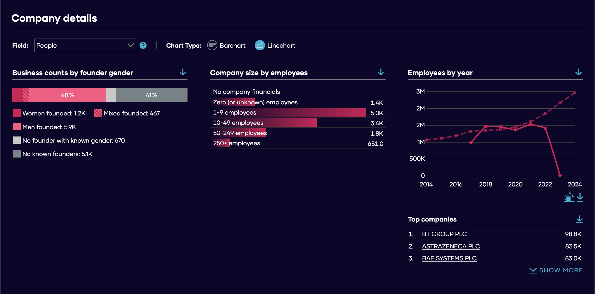
Task: Click the Women founded legend swatch
Action: (x=17, y=113)
